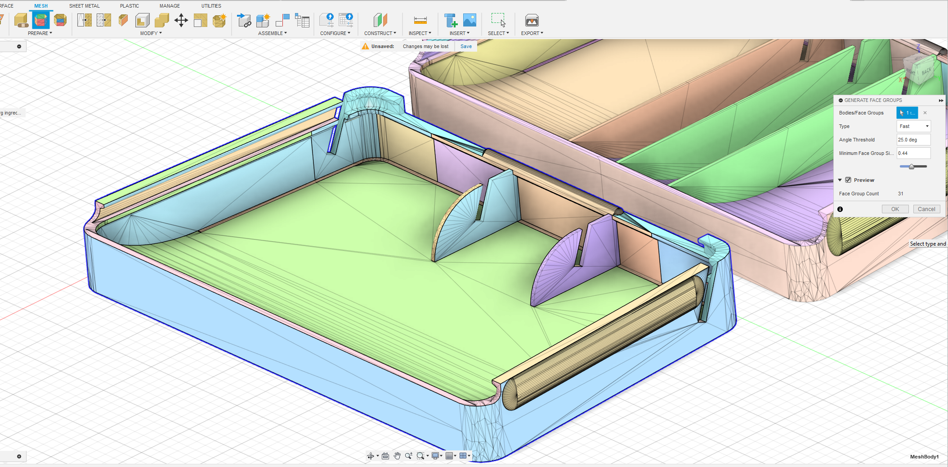Expand the MODIFY dropdown menu
The image size is (948, 467).
click(151, 33)
